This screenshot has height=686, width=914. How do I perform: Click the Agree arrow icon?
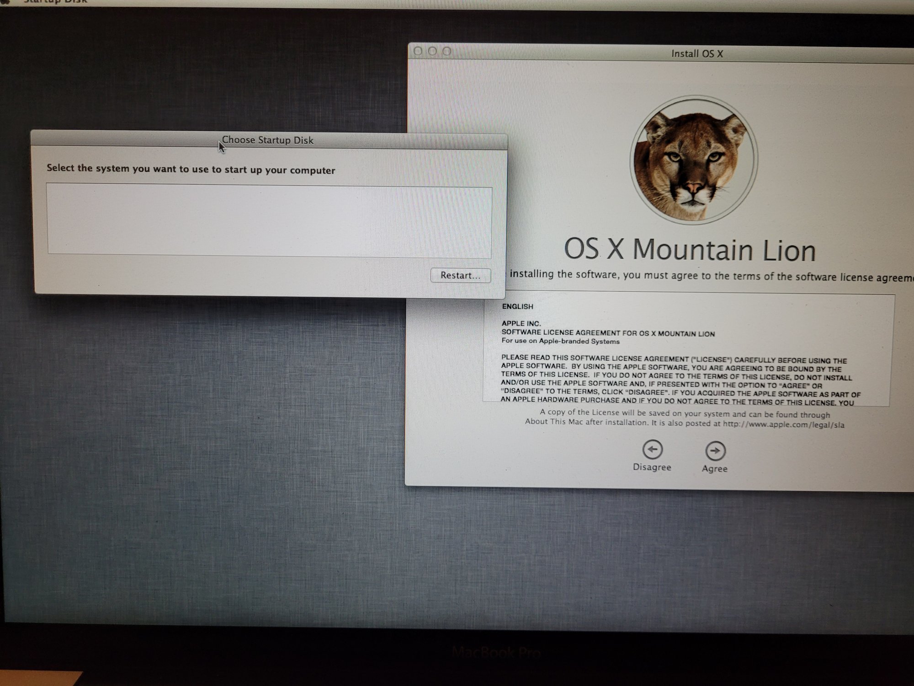[x=715, y=451]
